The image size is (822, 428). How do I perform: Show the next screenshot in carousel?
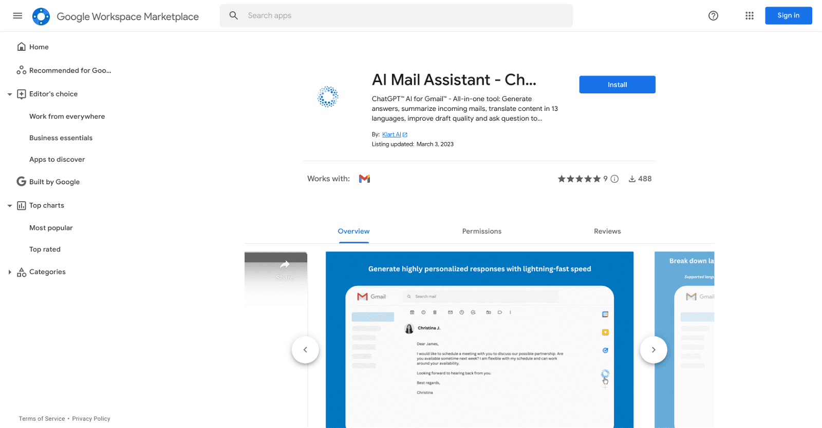653,349
